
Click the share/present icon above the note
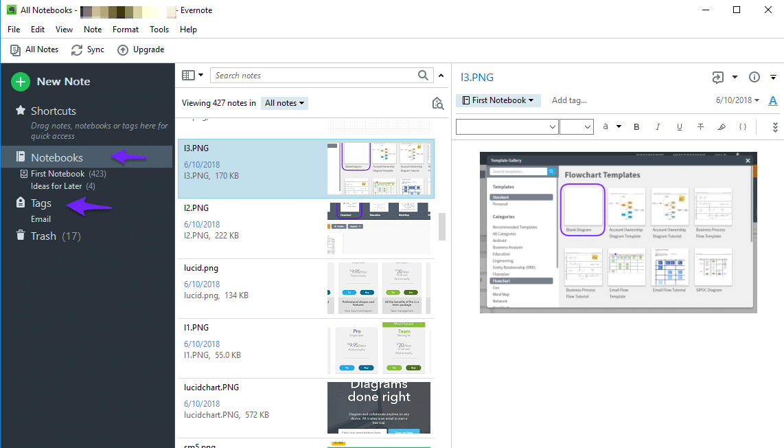(x=717, y=78)
